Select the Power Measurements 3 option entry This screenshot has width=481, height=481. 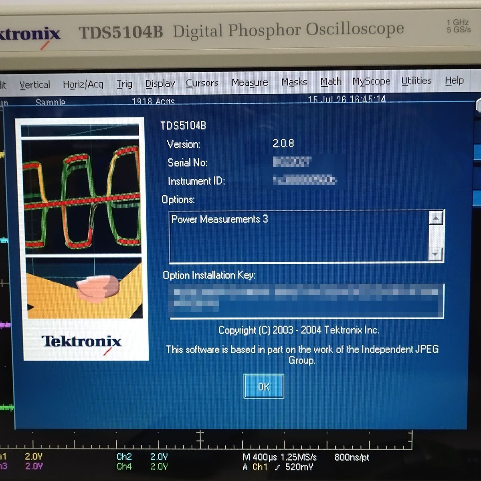[x=220, y=219]
